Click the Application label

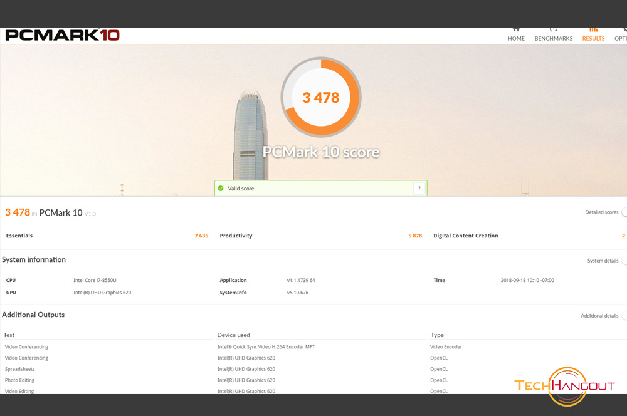[x=233, y=281]
